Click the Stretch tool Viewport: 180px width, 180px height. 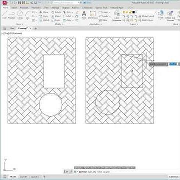[x=44, y=20]
